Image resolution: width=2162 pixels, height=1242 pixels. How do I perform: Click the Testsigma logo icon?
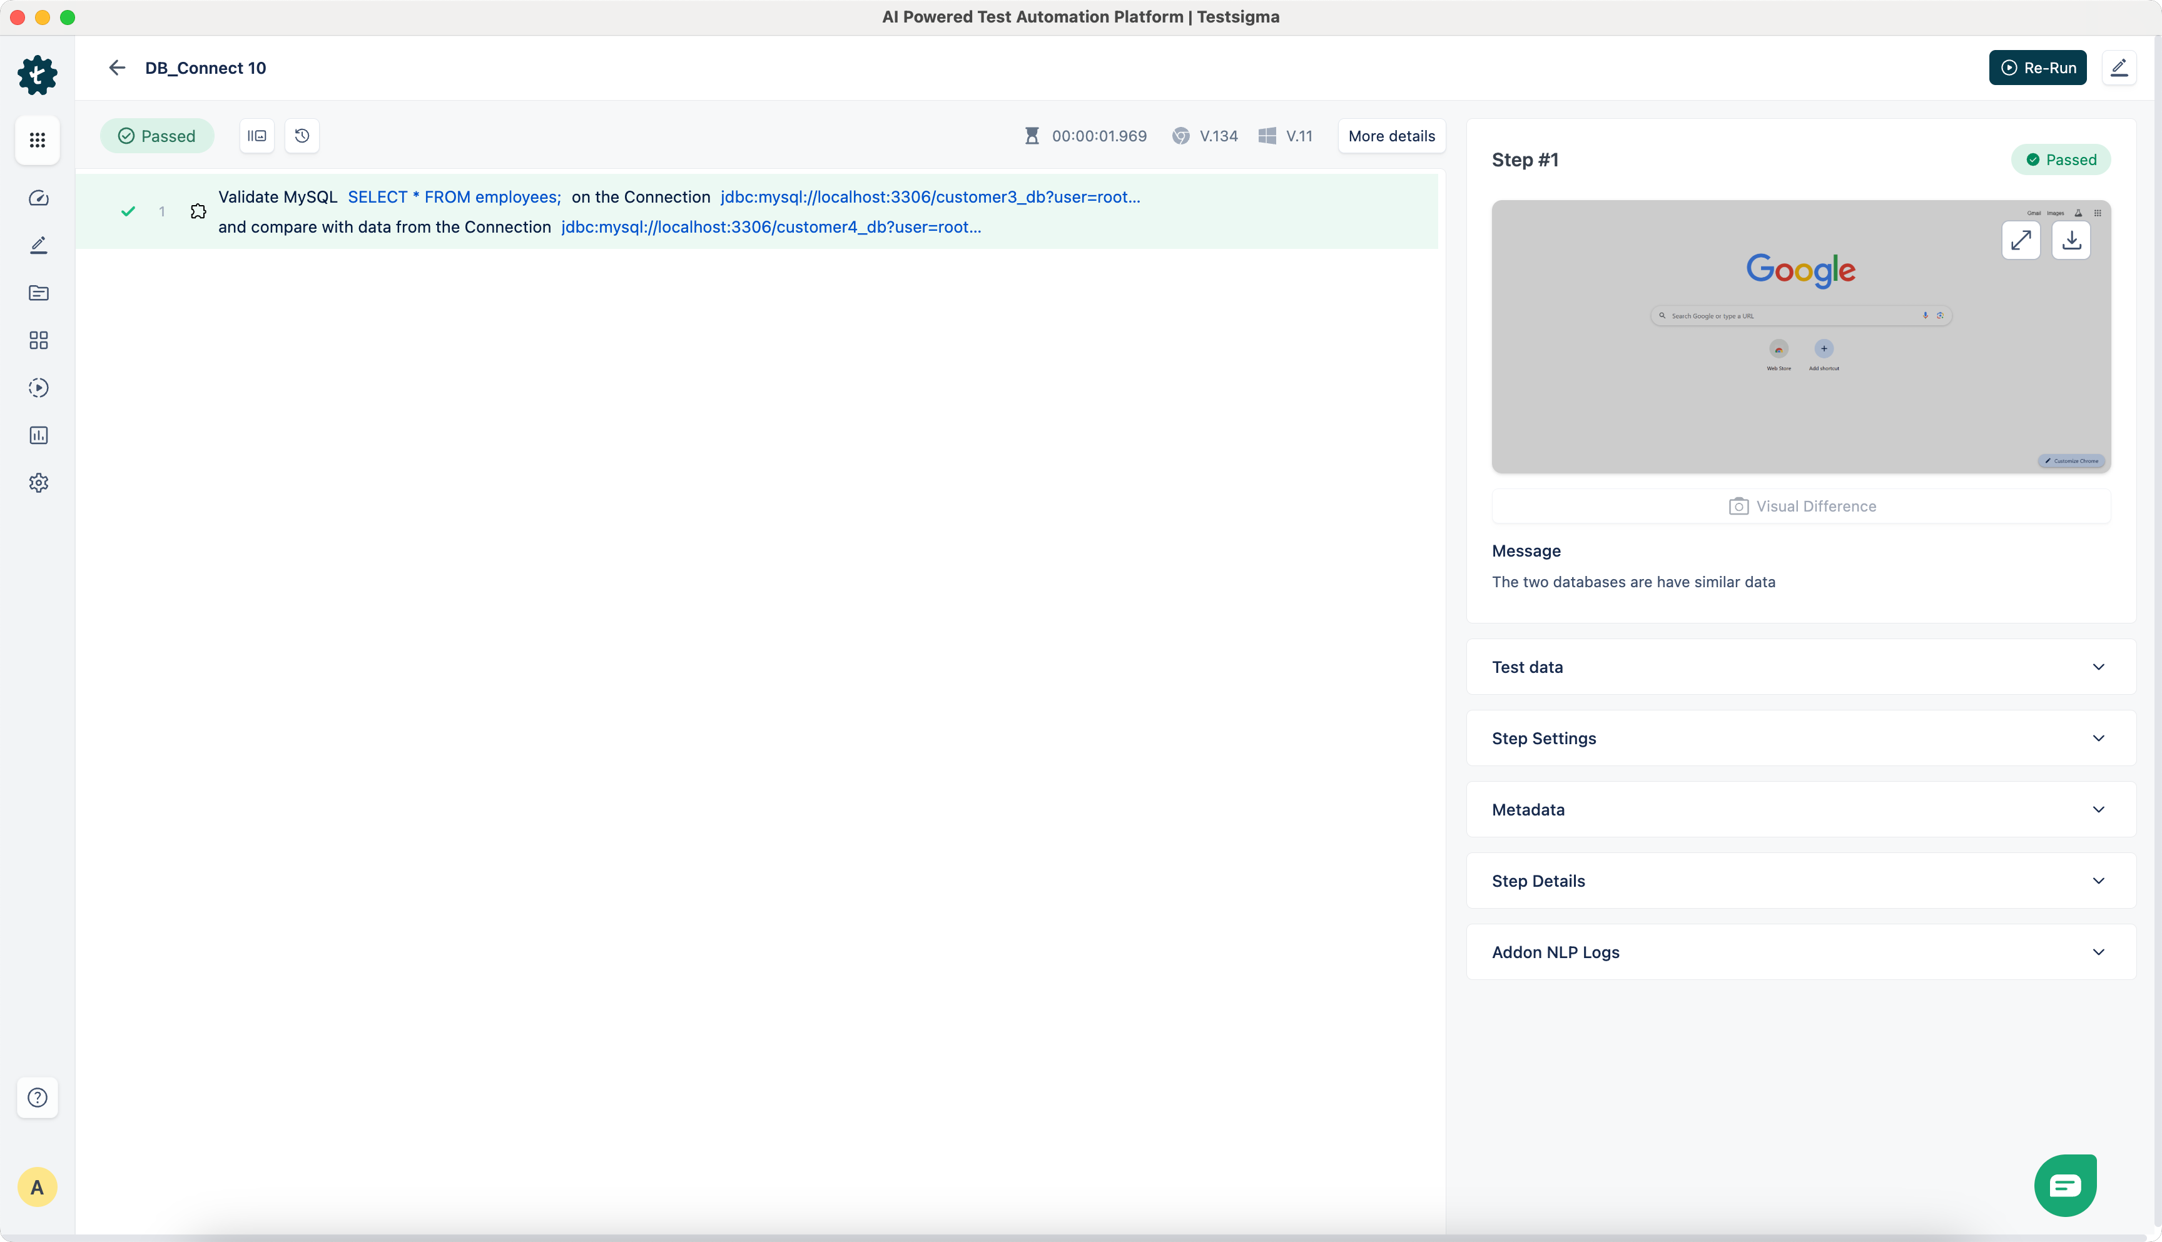[38, 75]
